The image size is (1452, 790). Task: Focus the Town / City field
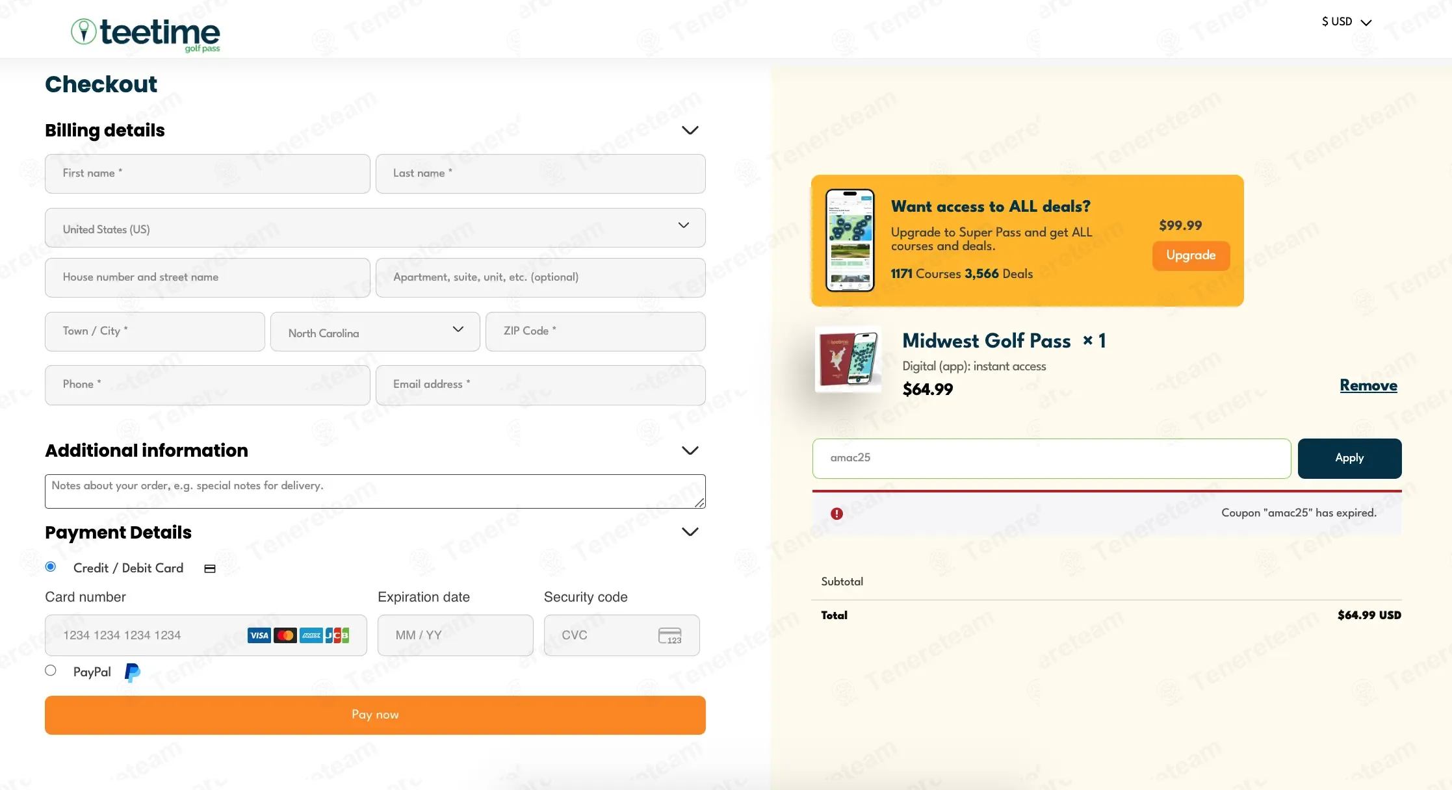[155, 331]
